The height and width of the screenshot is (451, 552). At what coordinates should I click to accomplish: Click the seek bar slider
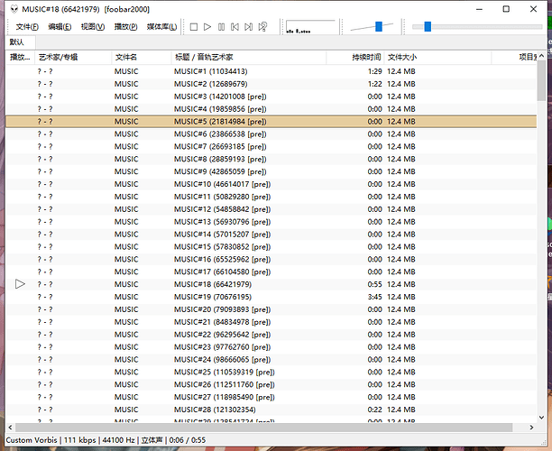tap(428, 26)
